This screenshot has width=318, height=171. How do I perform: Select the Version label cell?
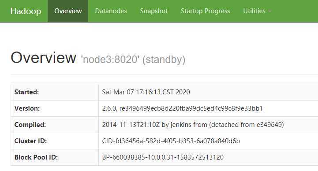pyautogui.click(x=55, y=108)
